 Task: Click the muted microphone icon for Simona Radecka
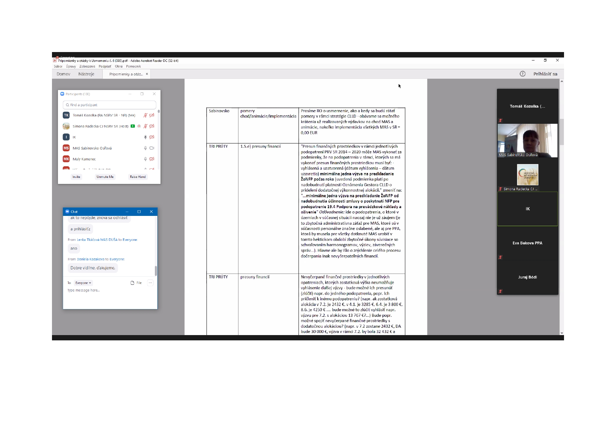pyautogui.click(x=145, y=126)
